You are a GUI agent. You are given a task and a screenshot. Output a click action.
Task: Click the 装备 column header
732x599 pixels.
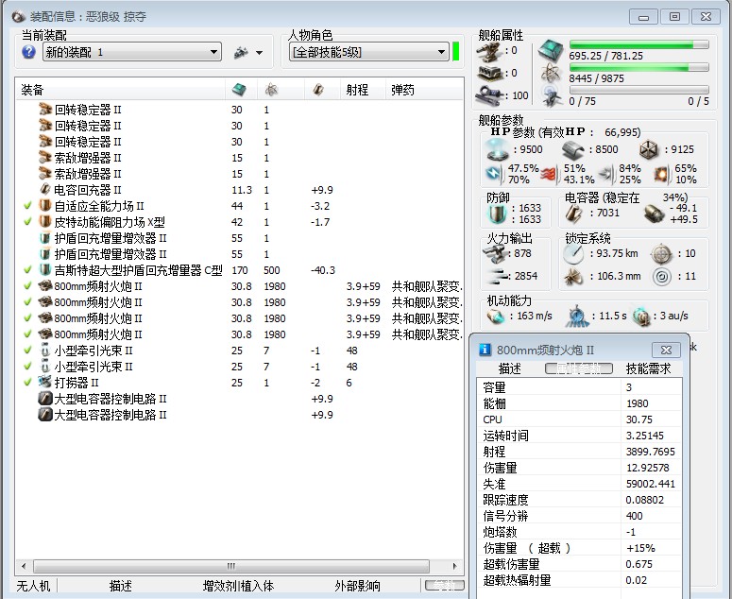pyautogui.click(x=120, y=90)
